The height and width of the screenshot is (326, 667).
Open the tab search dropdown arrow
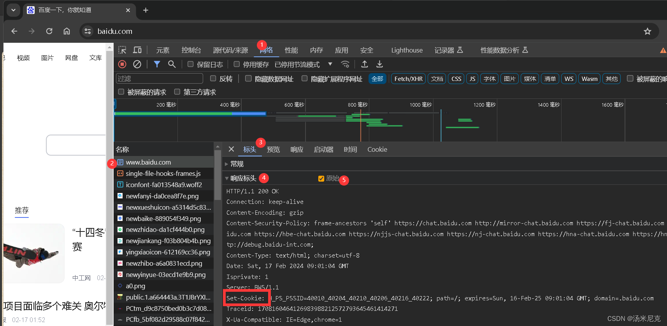[x=13, y=10]
